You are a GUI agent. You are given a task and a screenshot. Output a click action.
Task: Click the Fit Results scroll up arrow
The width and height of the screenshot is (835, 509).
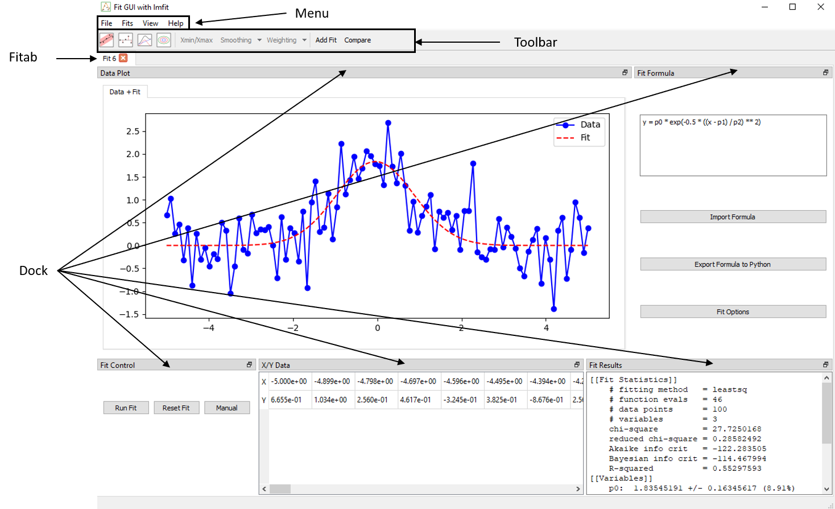tap(826, 377)
